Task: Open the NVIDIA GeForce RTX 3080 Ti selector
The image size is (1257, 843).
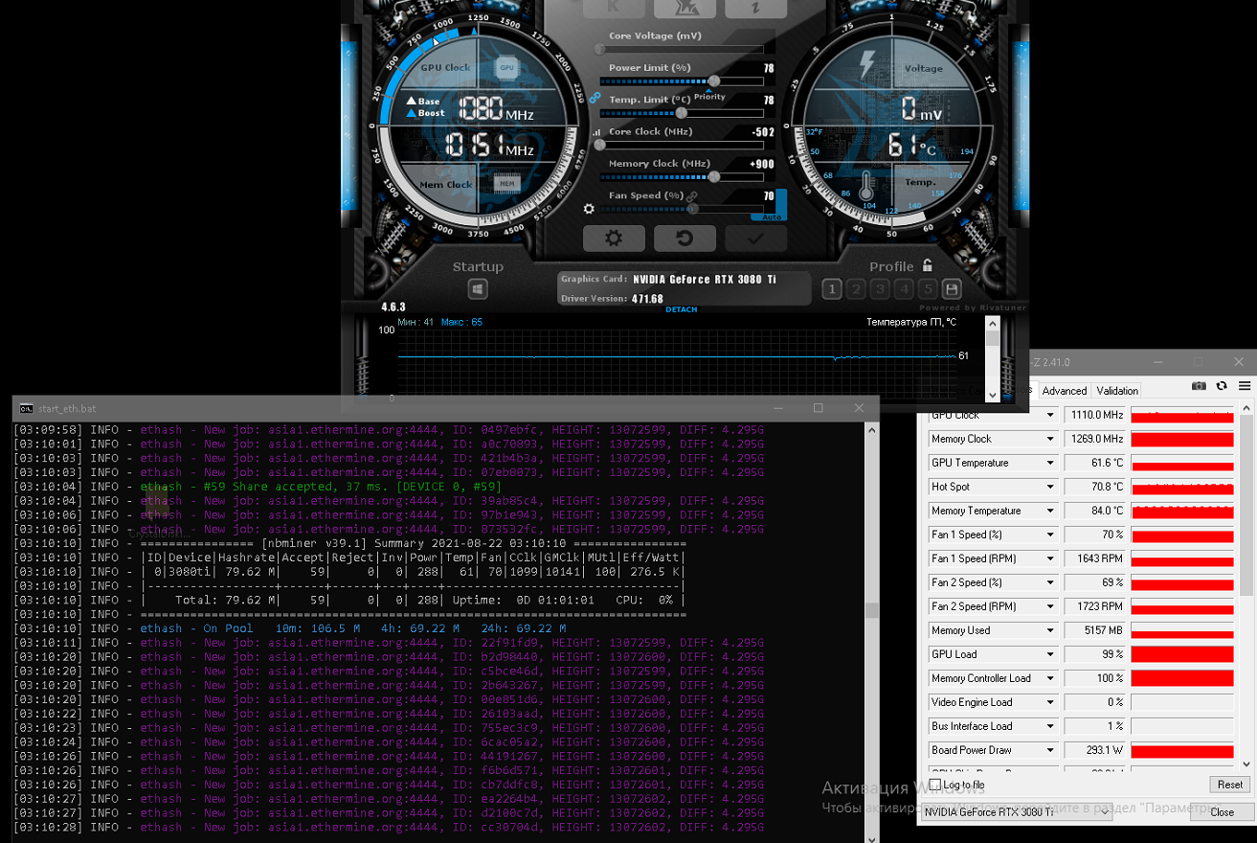Action: (x=1018, y=812)
